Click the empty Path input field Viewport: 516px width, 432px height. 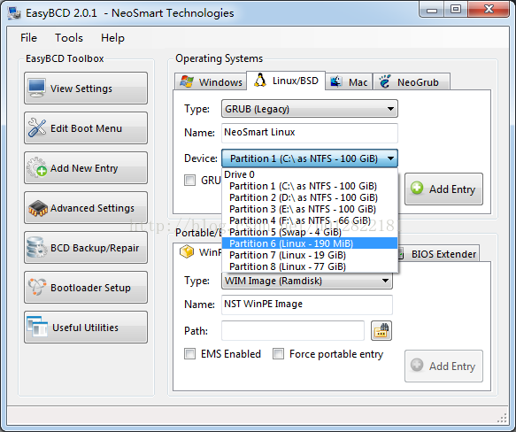point(293,330)
